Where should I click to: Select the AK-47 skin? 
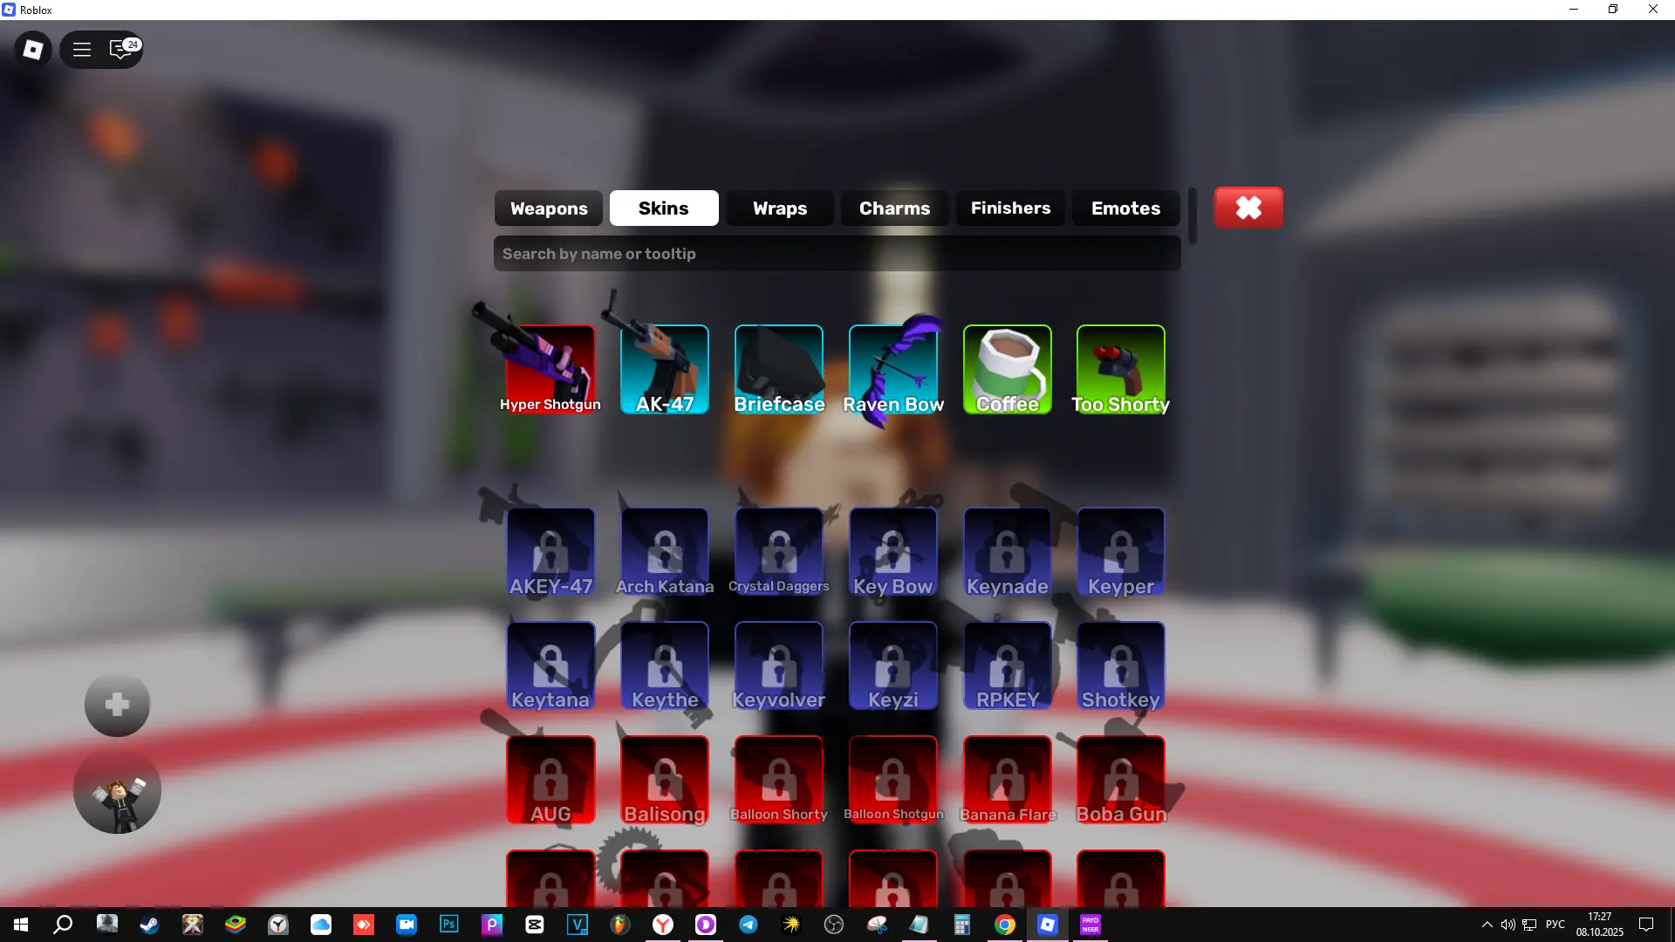[x=665, y=370]
